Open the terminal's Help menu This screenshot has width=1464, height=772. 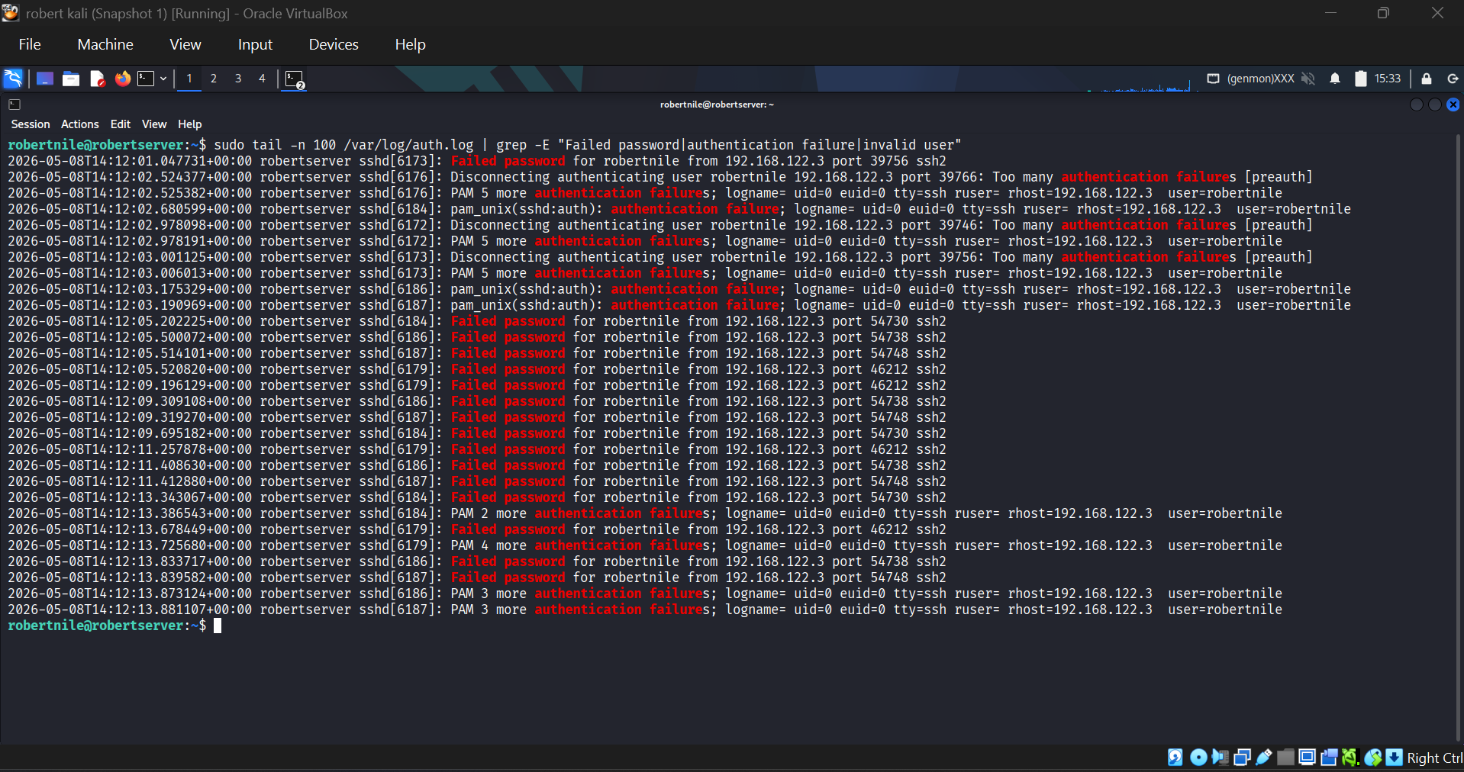coord(190,124)
